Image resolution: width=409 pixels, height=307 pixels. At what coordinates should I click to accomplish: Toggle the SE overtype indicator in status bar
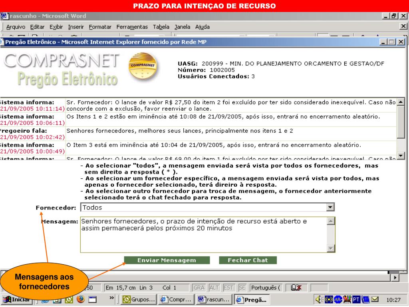(242, 288)
